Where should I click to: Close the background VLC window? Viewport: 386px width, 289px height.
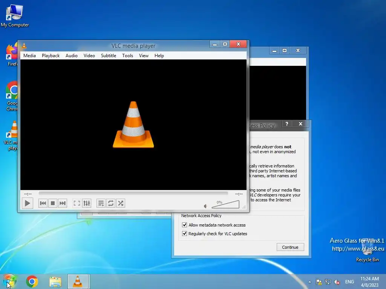click(x=298, y=51)
